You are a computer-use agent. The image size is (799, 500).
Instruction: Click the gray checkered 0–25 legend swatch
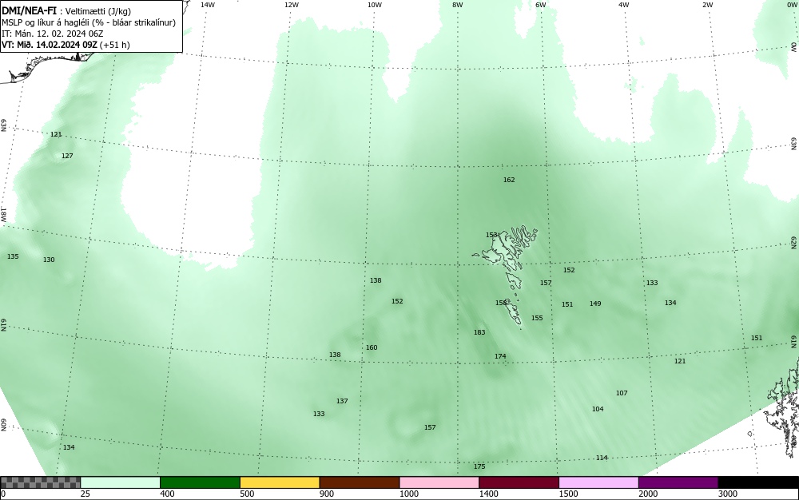coord(40,482)
